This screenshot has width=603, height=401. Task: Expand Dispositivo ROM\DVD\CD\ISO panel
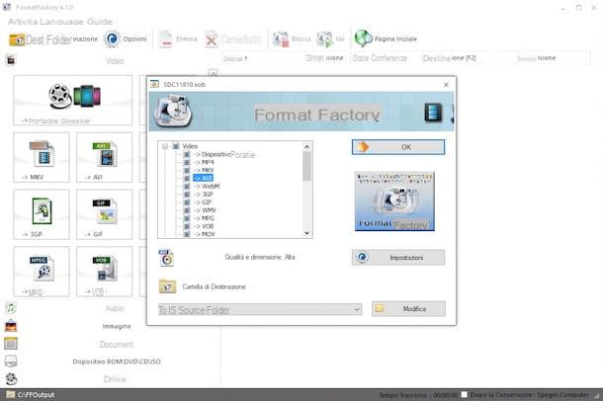point(117,361)
